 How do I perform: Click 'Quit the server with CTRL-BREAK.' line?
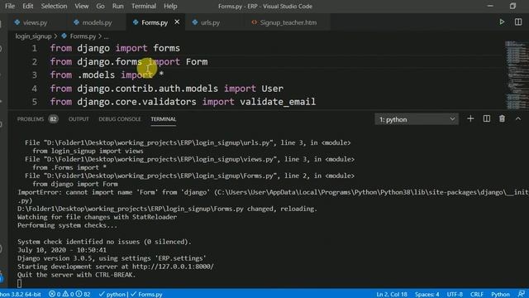pyautogui.click(x=77, y=275)
